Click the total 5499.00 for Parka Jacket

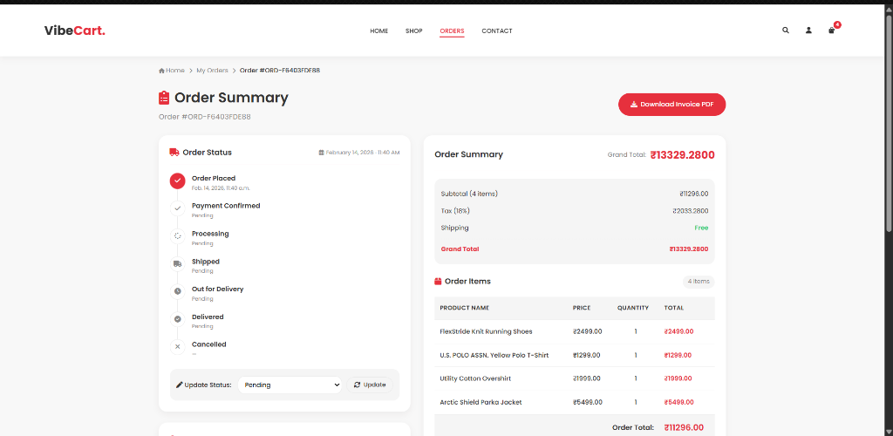click(x=678, y=402)
